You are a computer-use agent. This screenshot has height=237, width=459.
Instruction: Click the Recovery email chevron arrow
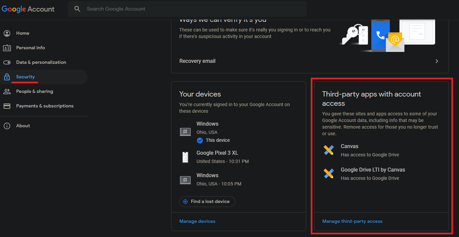click(437, 61)
